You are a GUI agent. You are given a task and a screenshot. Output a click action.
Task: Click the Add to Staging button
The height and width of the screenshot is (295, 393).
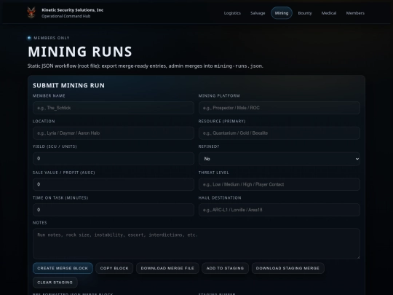click(225, 268)
